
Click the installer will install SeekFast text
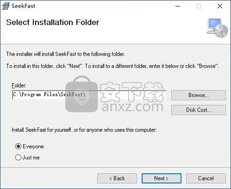[x=66, y=54]
